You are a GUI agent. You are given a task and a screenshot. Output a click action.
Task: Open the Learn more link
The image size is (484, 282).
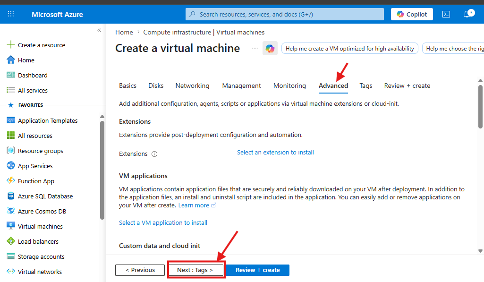(197, 205)
